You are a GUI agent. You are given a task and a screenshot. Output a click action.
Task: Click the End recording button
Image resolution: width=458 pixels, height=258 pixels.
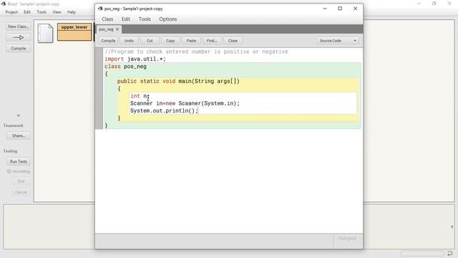pos(21,181)
